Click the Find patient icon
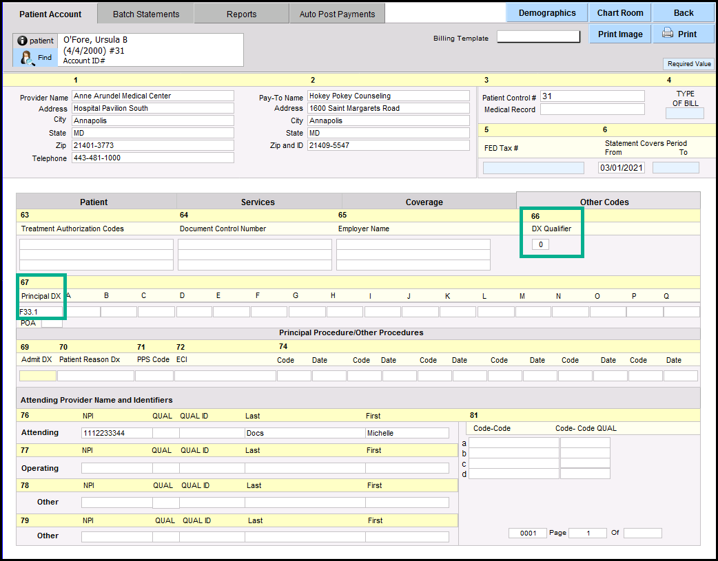The height and width of the screenshot is (561, 718). point(28,58)
